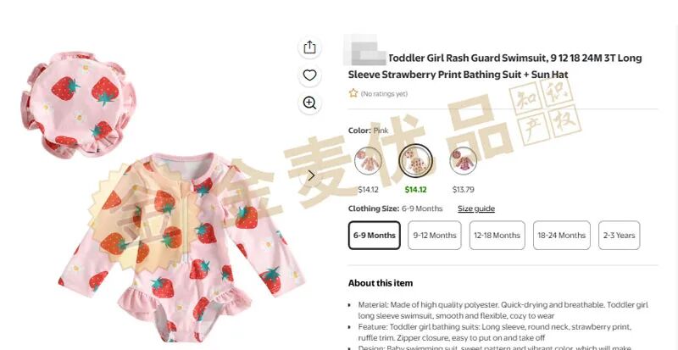This screenshot has width=678, height=350.
Task: Choose 18-24 Months size
Action: coord(562,236)
